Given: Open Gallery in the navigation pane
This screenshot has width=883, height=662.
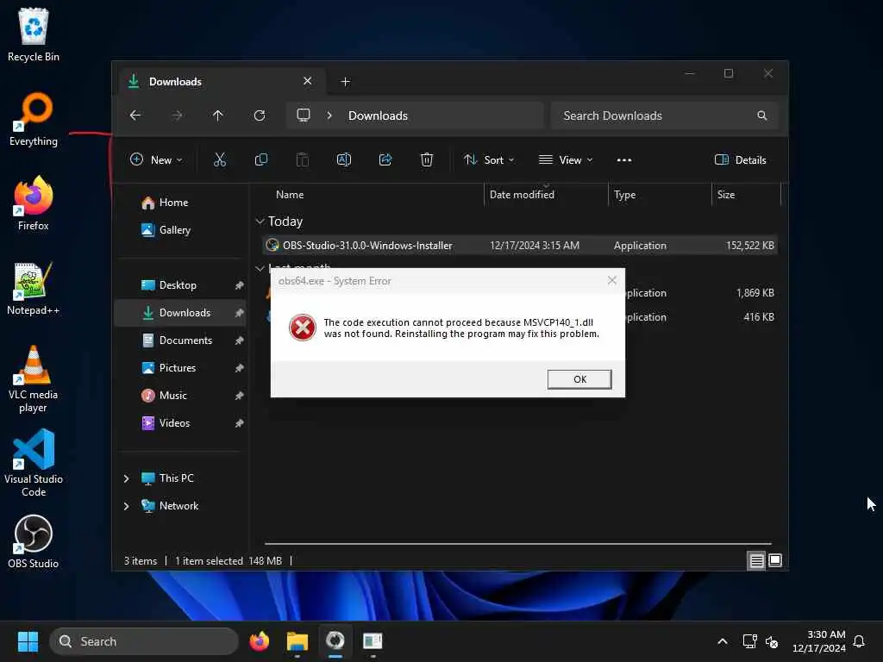Looking at the screenshot, I should click(x=174, y=229).
